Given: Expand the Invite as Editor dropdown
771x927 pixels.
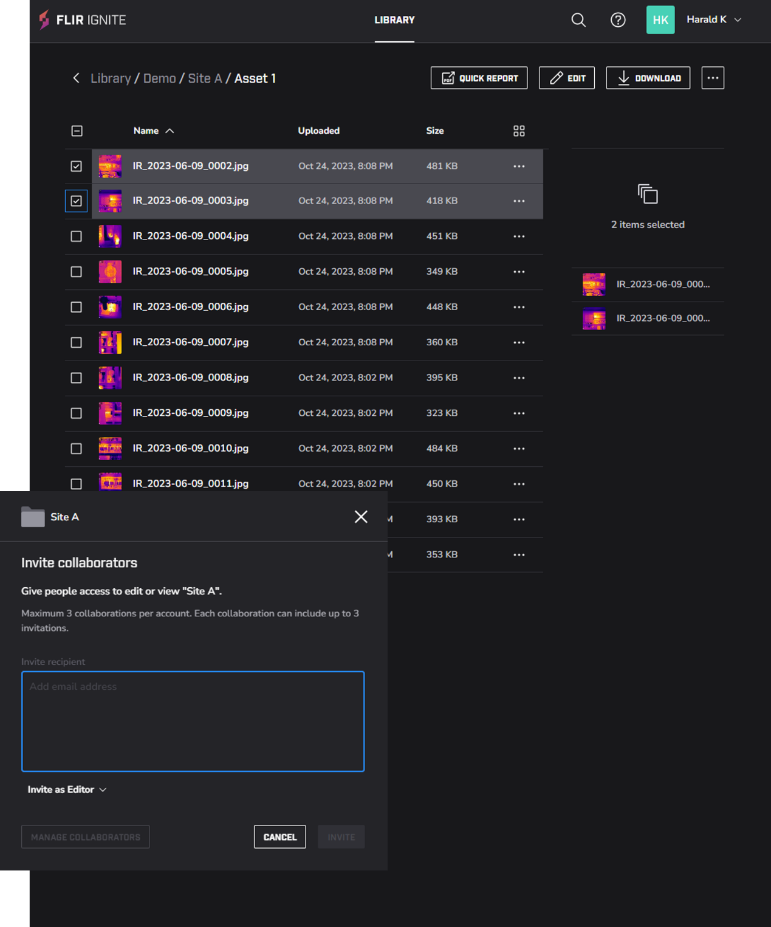Looking at the screenshot, I should coord(67,790).
